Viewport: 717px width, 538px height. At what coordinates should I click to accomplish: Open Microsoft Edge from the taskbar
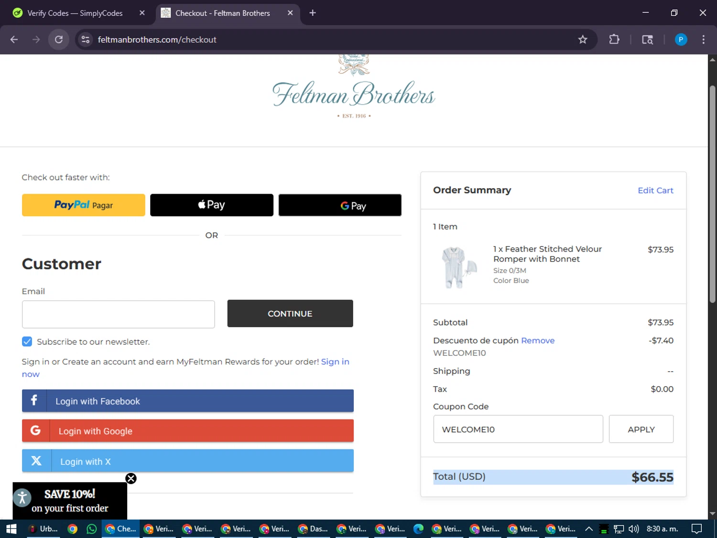(419, 529)
